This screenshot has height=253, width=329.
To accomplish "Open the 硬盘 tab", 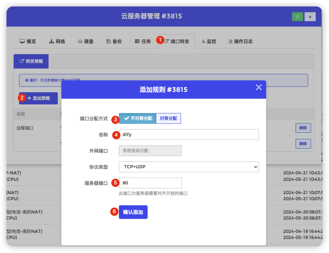I will tap(85, 41).
